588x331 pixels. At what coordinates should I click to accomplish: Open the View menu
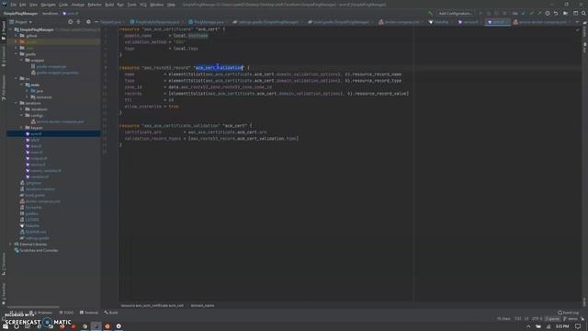tap(33, 5)
